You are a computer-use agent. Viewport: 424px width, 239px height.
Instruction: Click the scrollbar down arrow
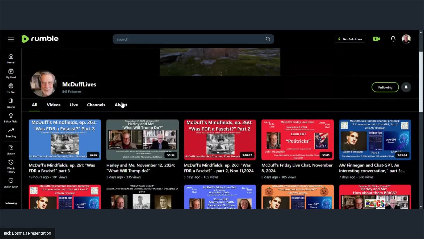click(421, 206)
